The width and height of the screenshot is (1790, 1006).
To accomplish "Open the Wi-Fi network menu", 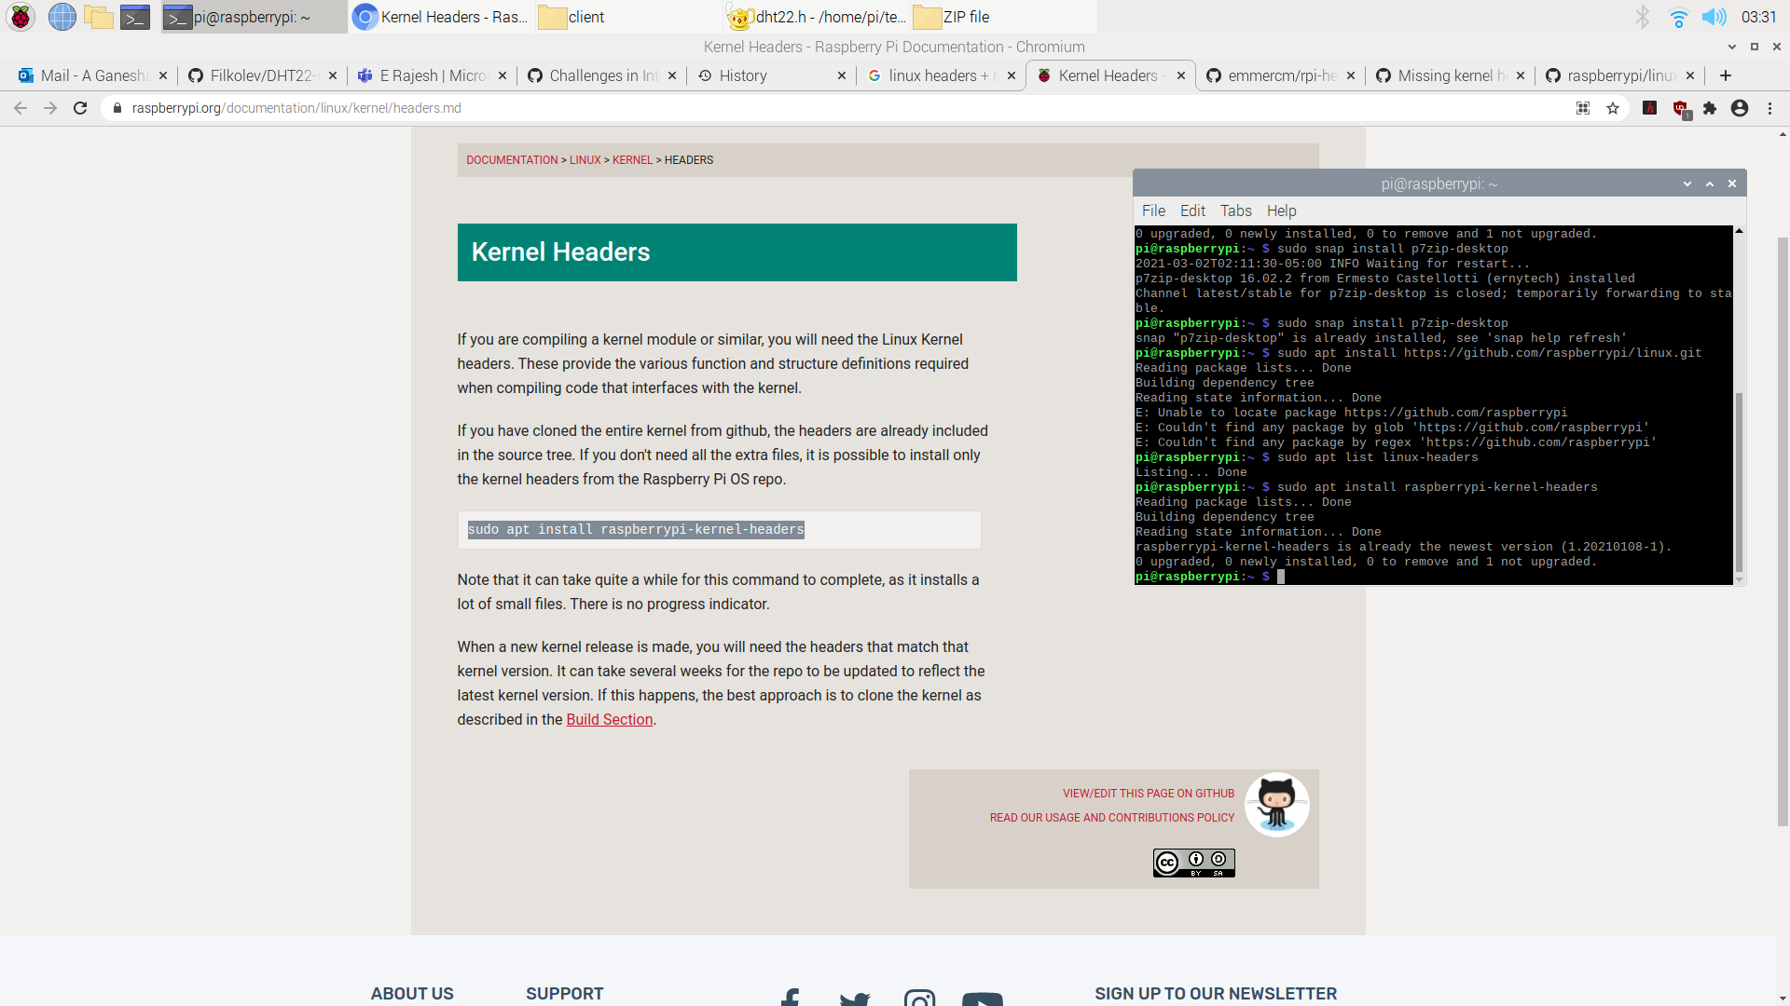I will pyautogui.click(x=1678, y=17).
